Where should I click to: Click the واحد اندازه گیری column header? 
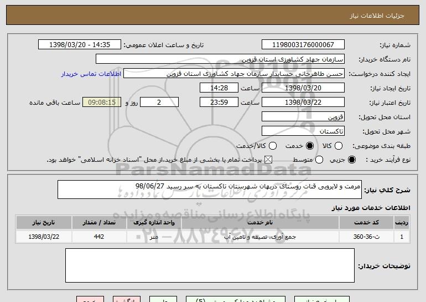tap(154, 223)
